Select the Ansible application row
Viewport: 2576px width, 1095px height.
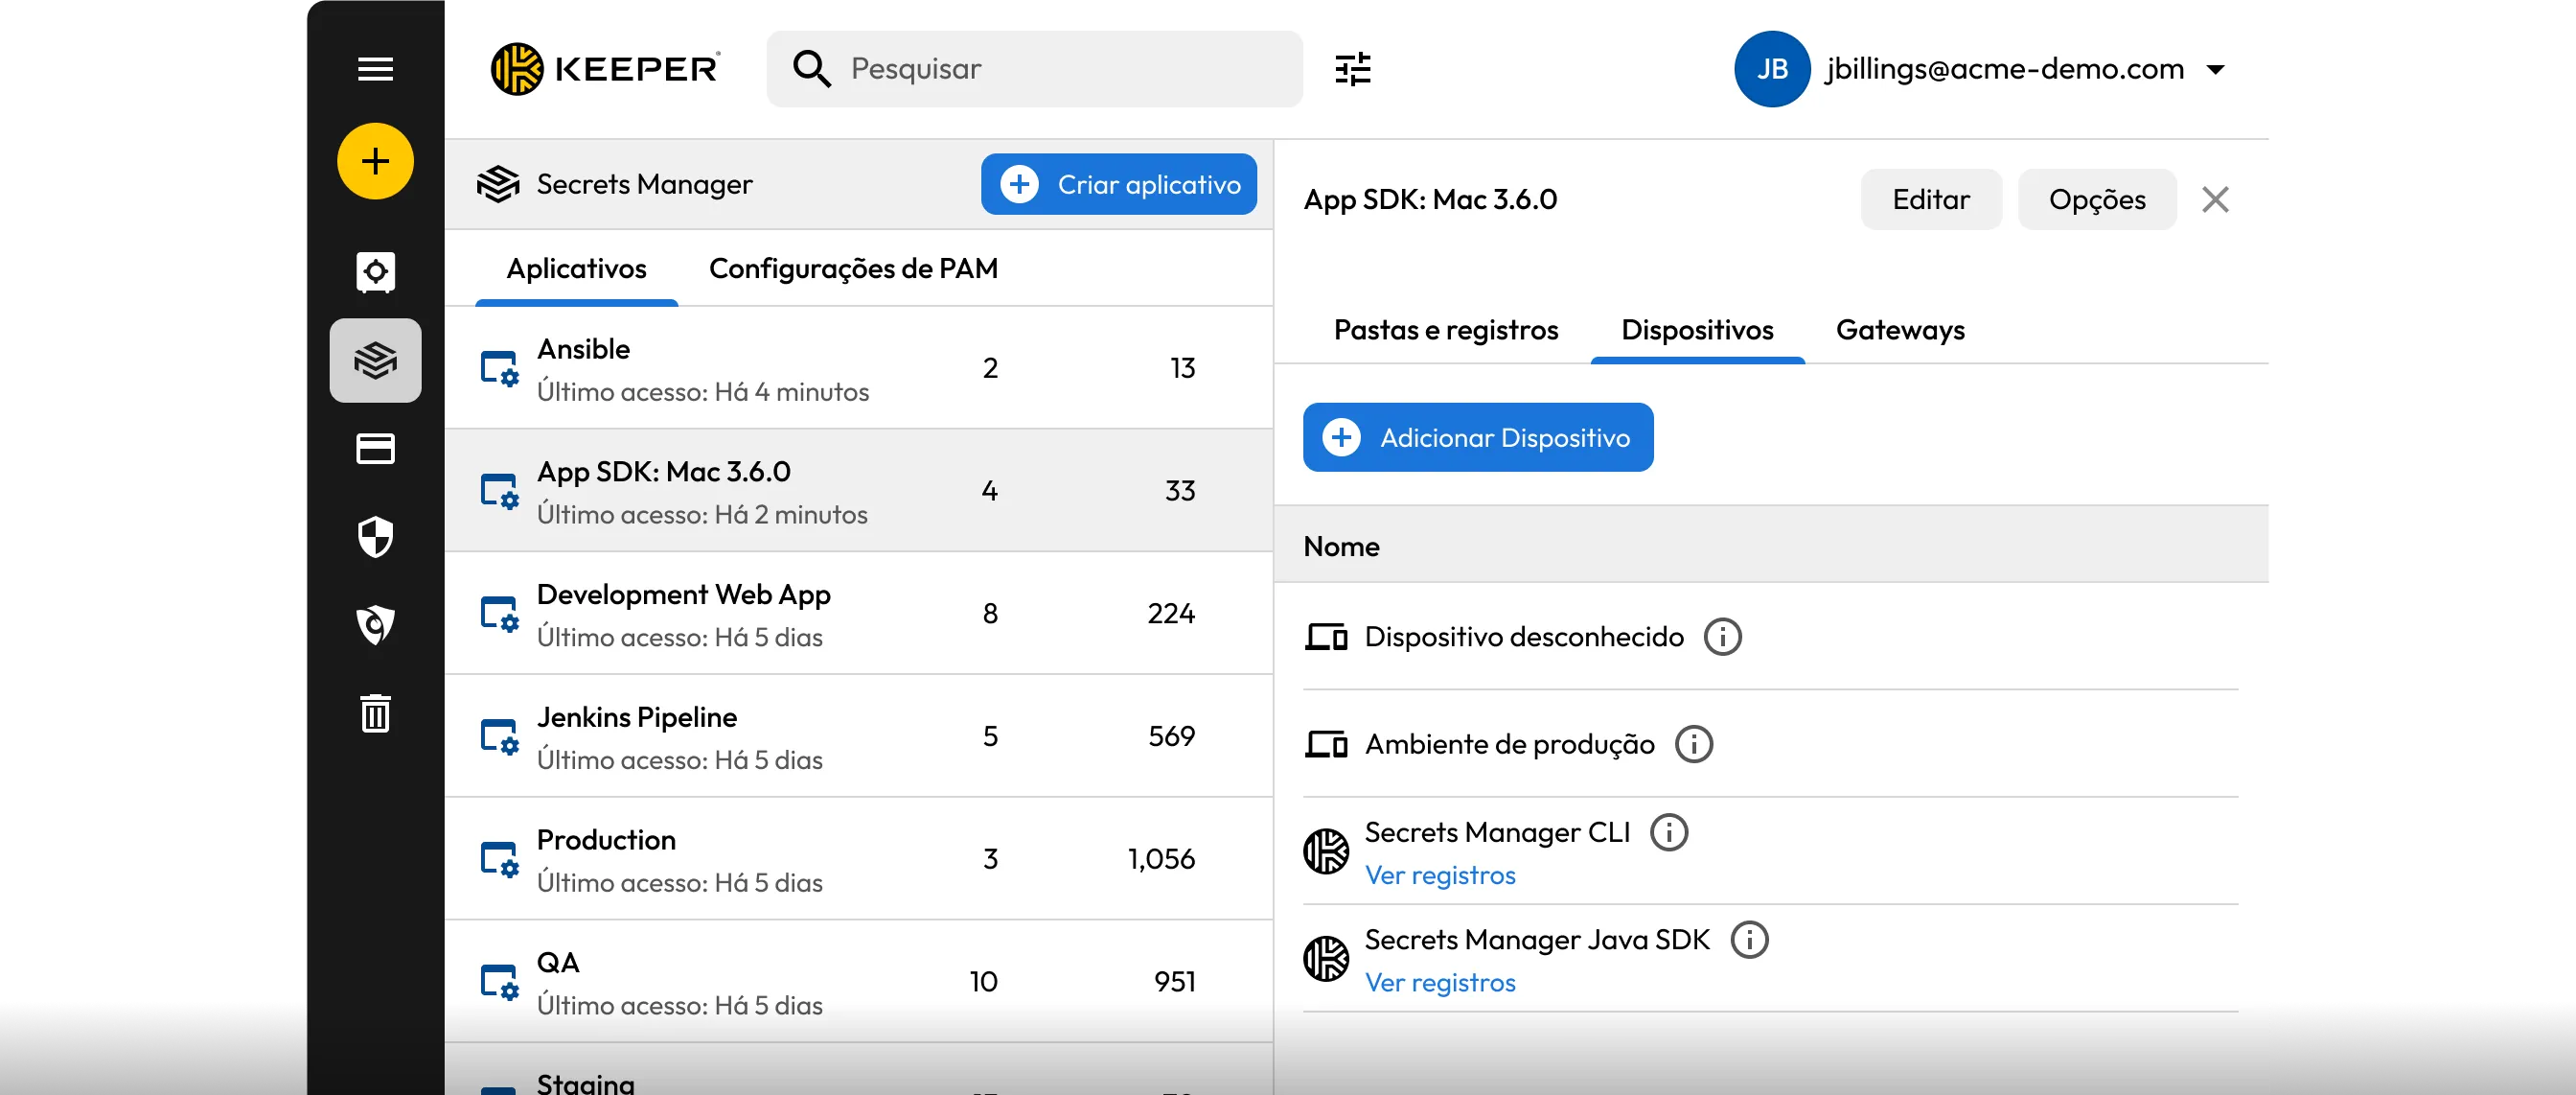(x=859, y=368)
